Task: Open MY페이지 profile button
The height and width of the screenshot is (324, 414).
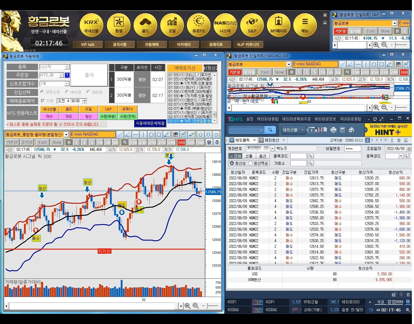Action: [x=279, y=25]
